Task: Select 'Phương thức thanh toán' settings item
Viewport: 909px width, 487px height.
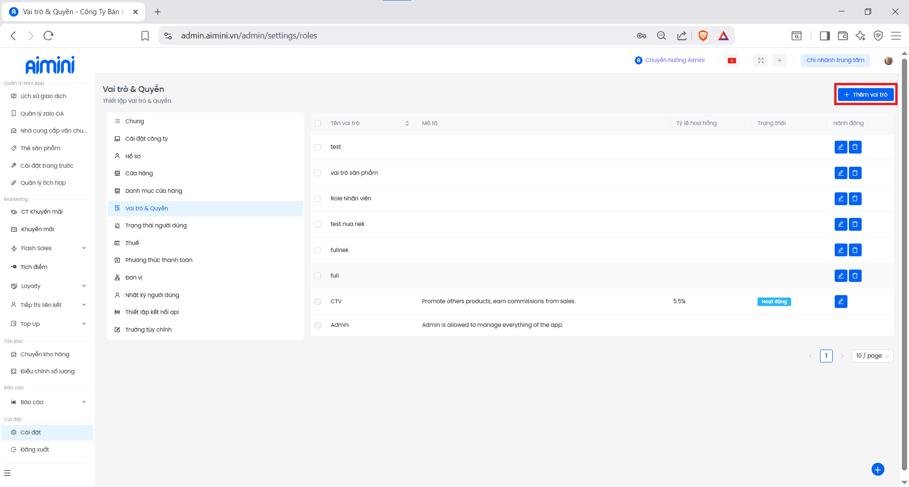Action: pos(159,260)
